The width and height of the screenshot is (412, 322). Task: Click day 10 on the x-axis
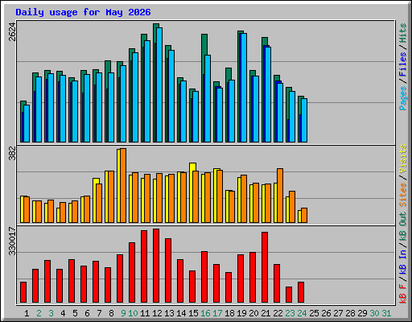pyautogui.click(x=133, y=313)
